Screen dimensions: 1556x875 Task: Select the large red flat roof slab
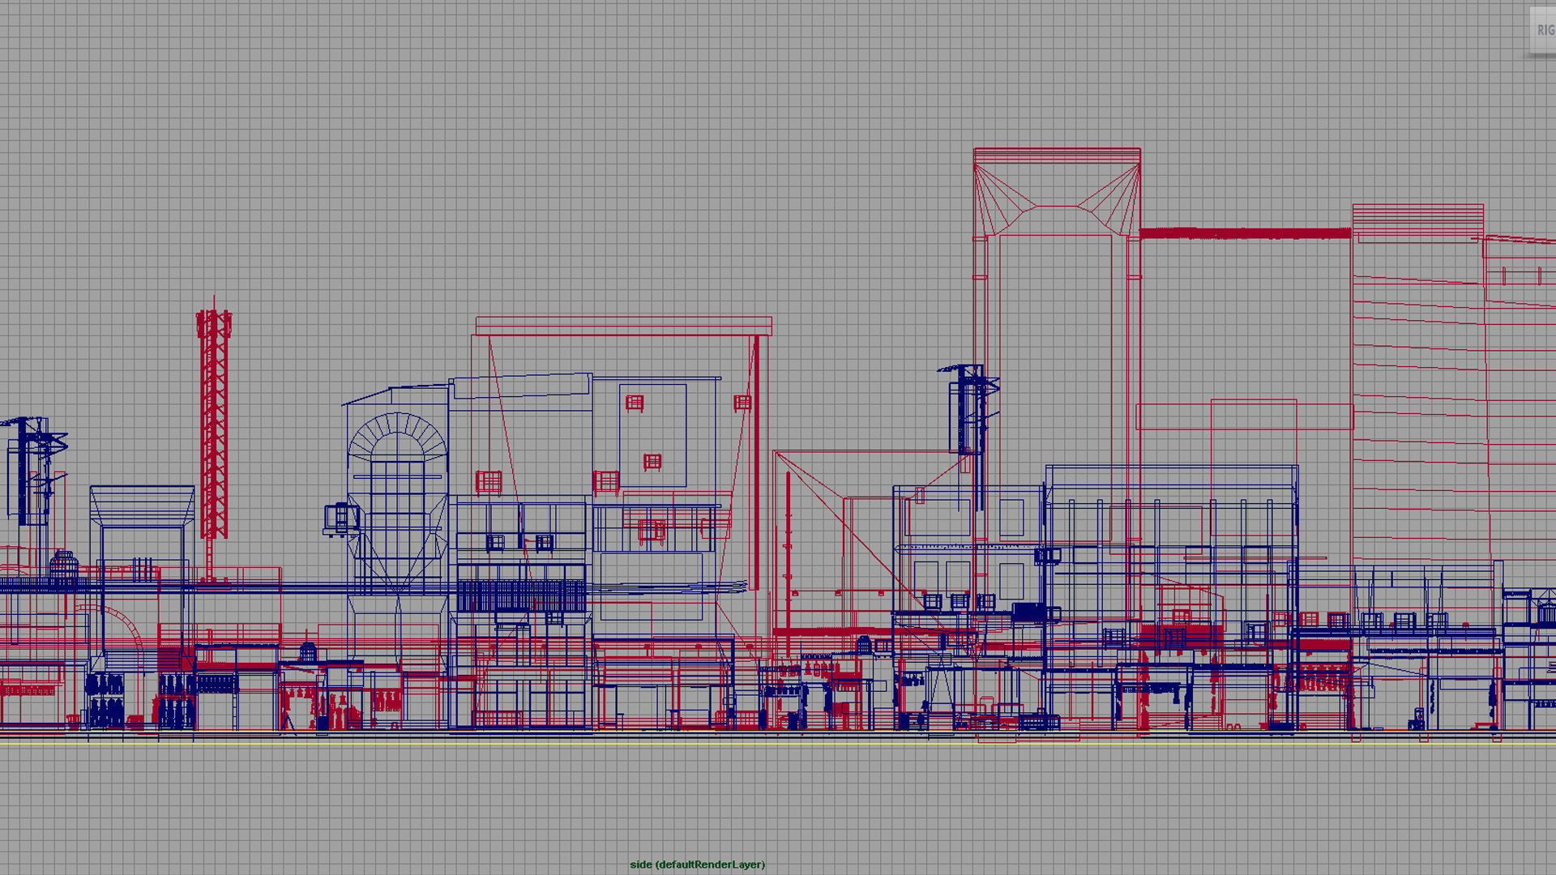pyautogui.click(x=623, y=327)
